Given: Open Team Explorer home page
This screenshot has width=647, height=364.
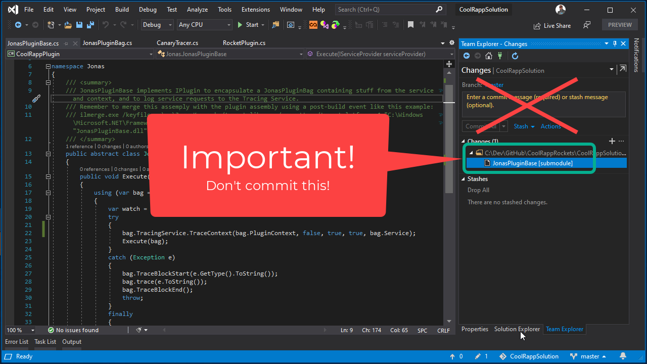Looking at the screenshot, I should tap(488, 56).
